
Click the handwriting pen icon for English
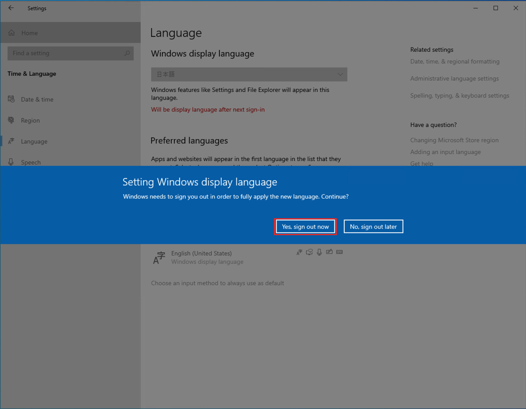pos(330,252)
